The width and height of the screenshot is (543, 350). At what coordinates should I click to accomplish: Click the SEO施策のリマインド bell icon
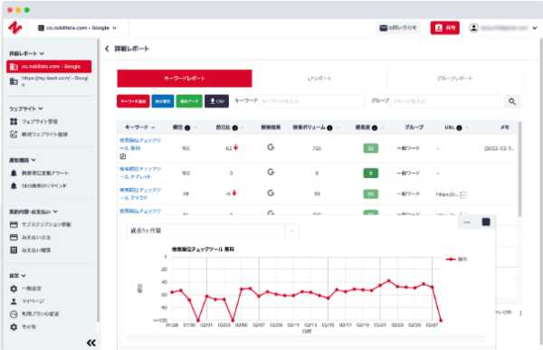[14, 186]
